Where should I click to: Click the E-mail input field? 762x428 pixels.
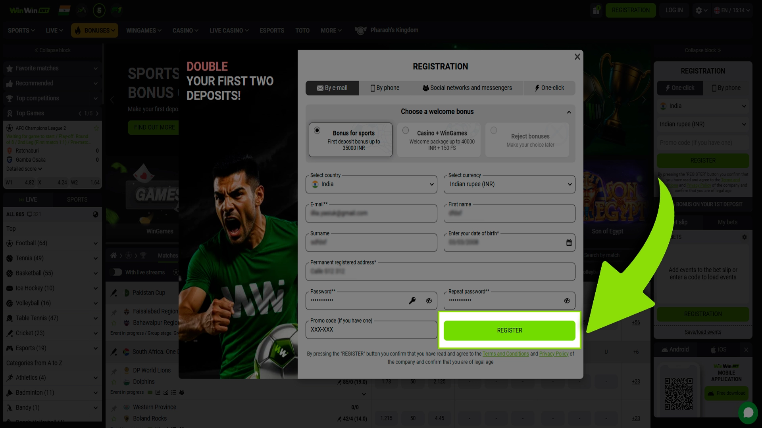point(371,214)
